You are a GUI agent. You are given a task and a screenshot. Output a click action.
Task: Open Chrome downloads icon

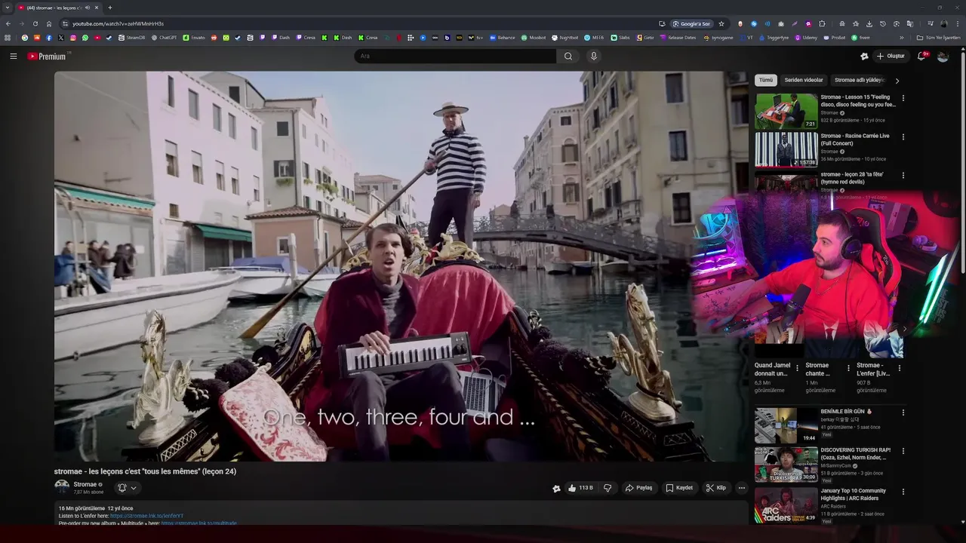pos(869,23)
